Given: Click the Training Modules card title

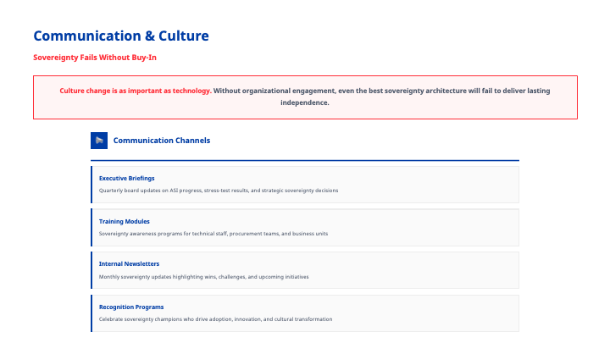Looking at the screenshot, I should pyautogui.click(x=125, y=221).
